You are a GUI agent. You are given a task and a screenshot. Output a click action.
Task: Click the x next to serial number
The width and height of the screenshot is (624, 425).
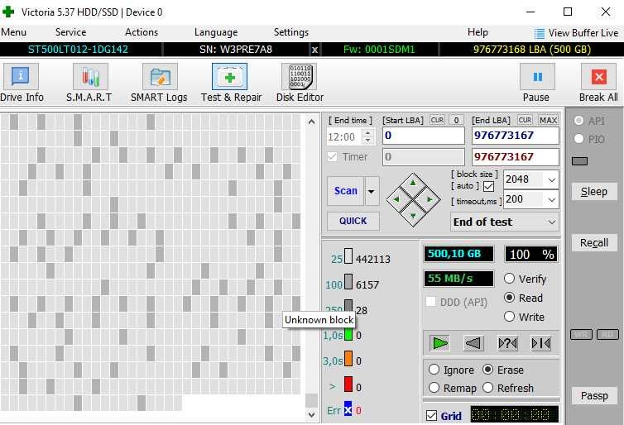coord(314,50)
